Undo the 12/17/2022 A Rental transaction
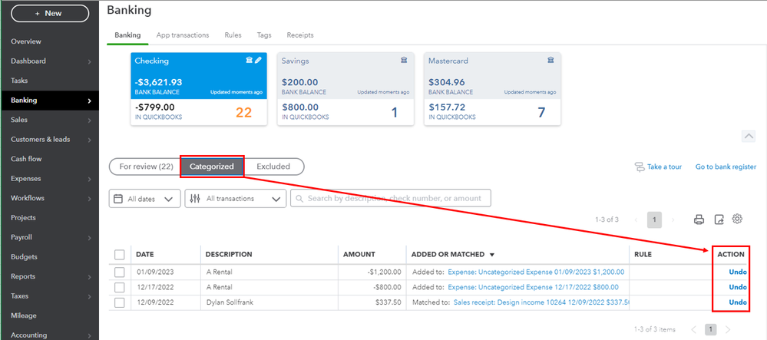 (738, 287)
